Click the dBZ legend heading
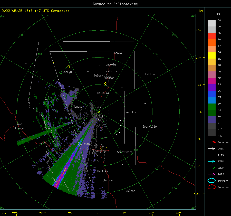231x216 pixels. (218, 14)
